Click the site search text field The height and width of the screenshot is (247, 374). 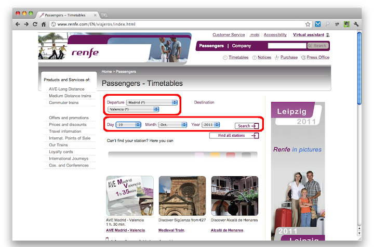(287, 46)
